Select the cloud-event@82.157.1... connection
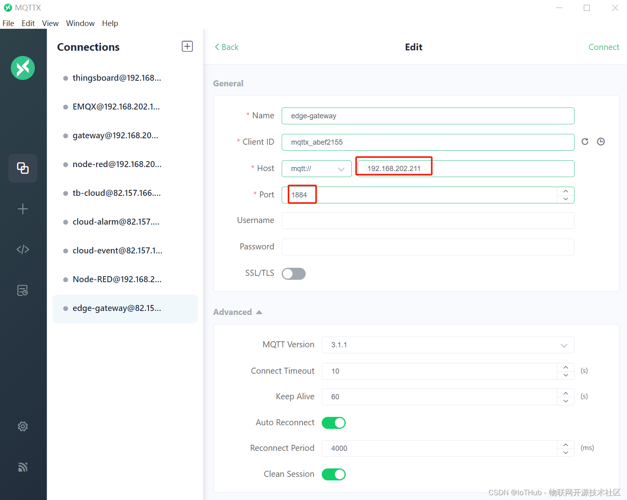The image size is (627, 500). pyautogui.click(x=125, y=251)
